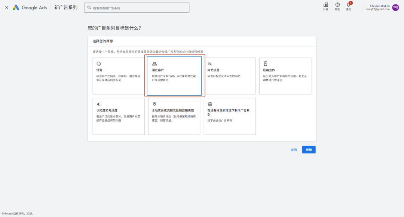Select the 网站流量 goal card
404x217 pixels.
[x=230, y=76]
